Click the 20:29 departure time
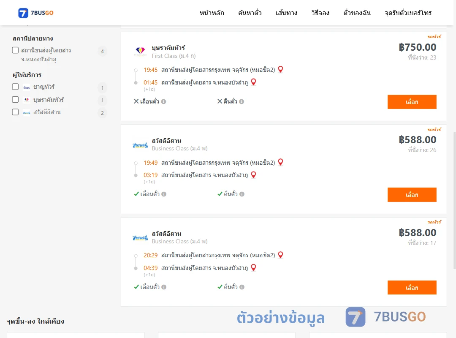 point(150,255)
